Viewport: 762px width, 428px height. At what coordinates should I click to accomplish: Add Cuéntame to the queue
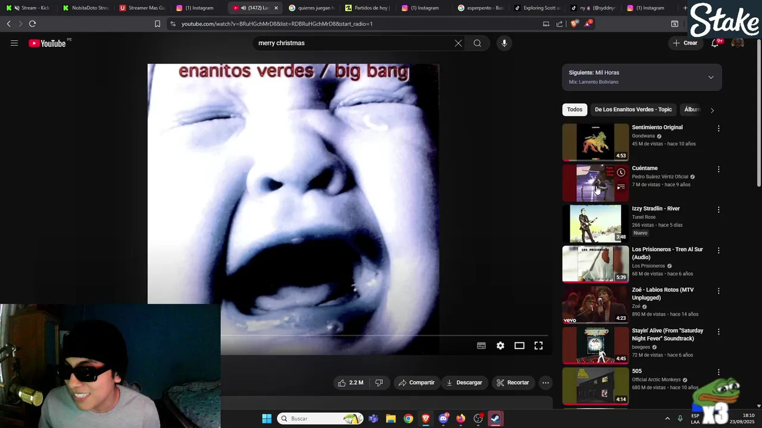(x=621, y=187)
